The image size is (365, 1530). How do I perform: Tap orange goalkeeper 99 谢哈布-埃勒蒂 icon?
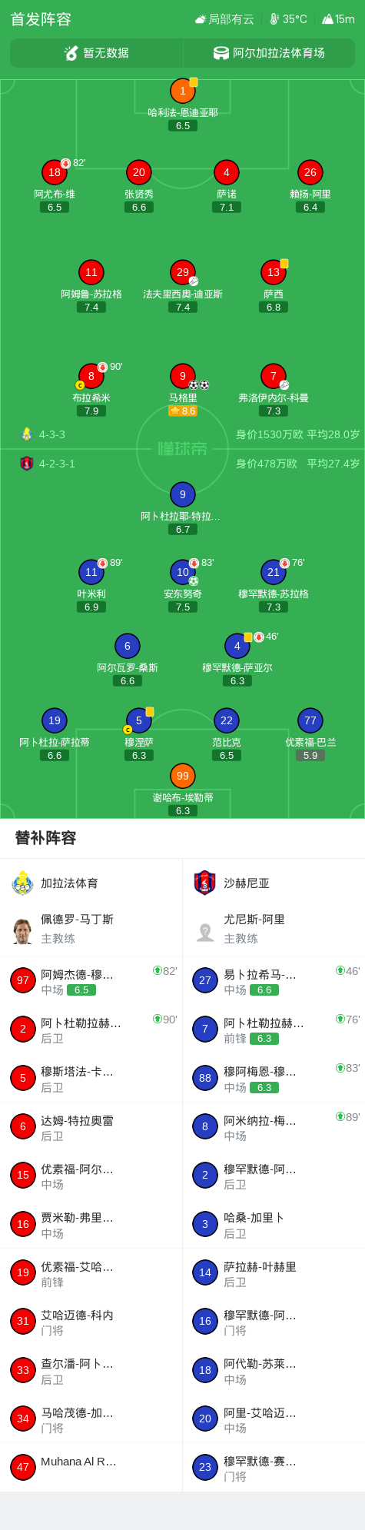(182, 776)
